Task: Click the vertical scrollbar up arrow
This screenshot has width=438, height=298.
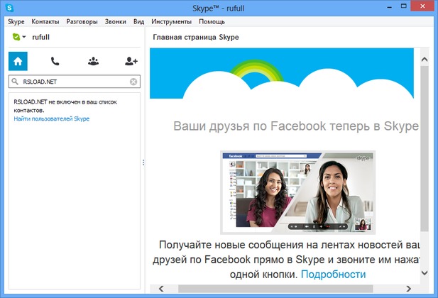Action: pos(425,59)
